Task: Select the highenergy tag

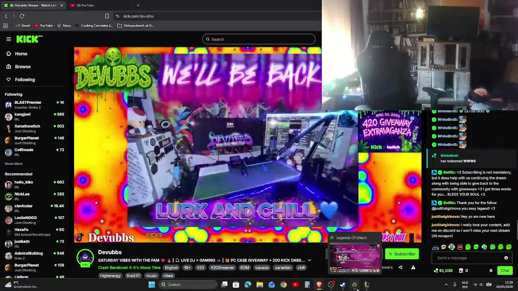Action: pyautogui.click(x=110, y=276)
